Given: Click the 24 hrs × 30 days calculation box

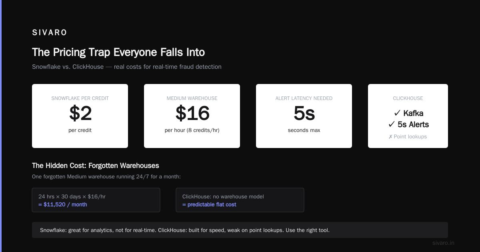Looking at the screenshot, I should 96,200.
